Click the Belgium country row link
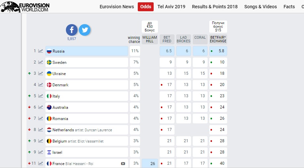The width and height of the screenshot is (304, 168). tap(60, 141)
